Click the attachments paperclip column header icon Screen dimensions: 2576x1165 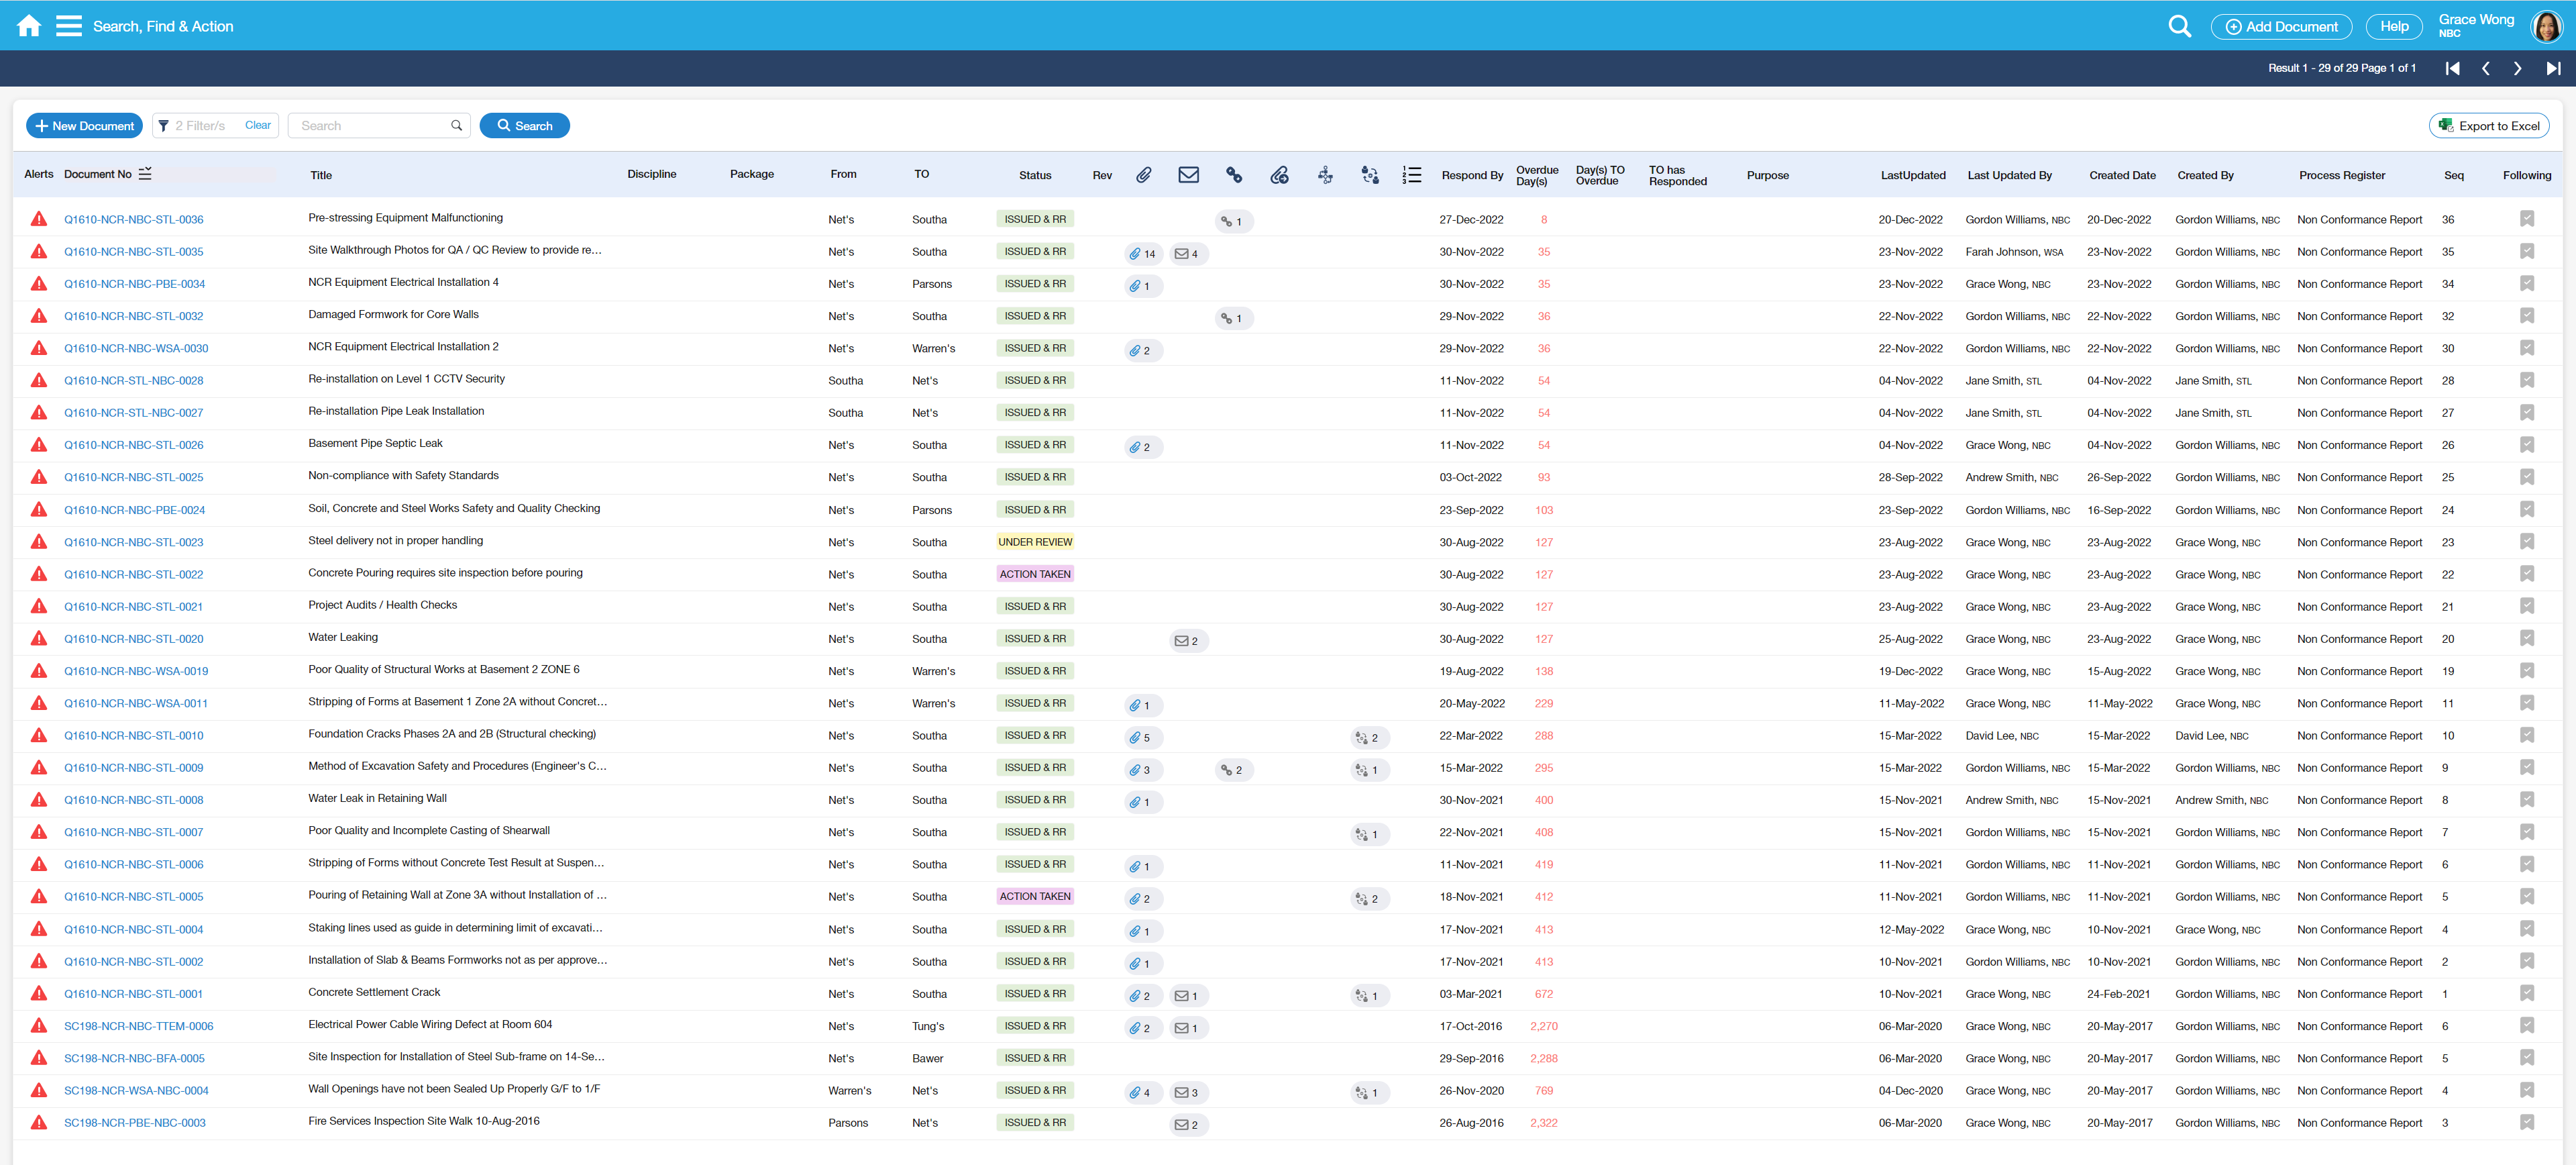pyautogui.click(x=1143, y=175)
